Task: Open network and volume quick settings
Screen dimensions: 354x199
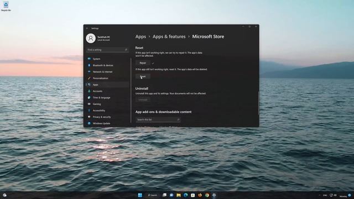Action: tap(333, 195)
